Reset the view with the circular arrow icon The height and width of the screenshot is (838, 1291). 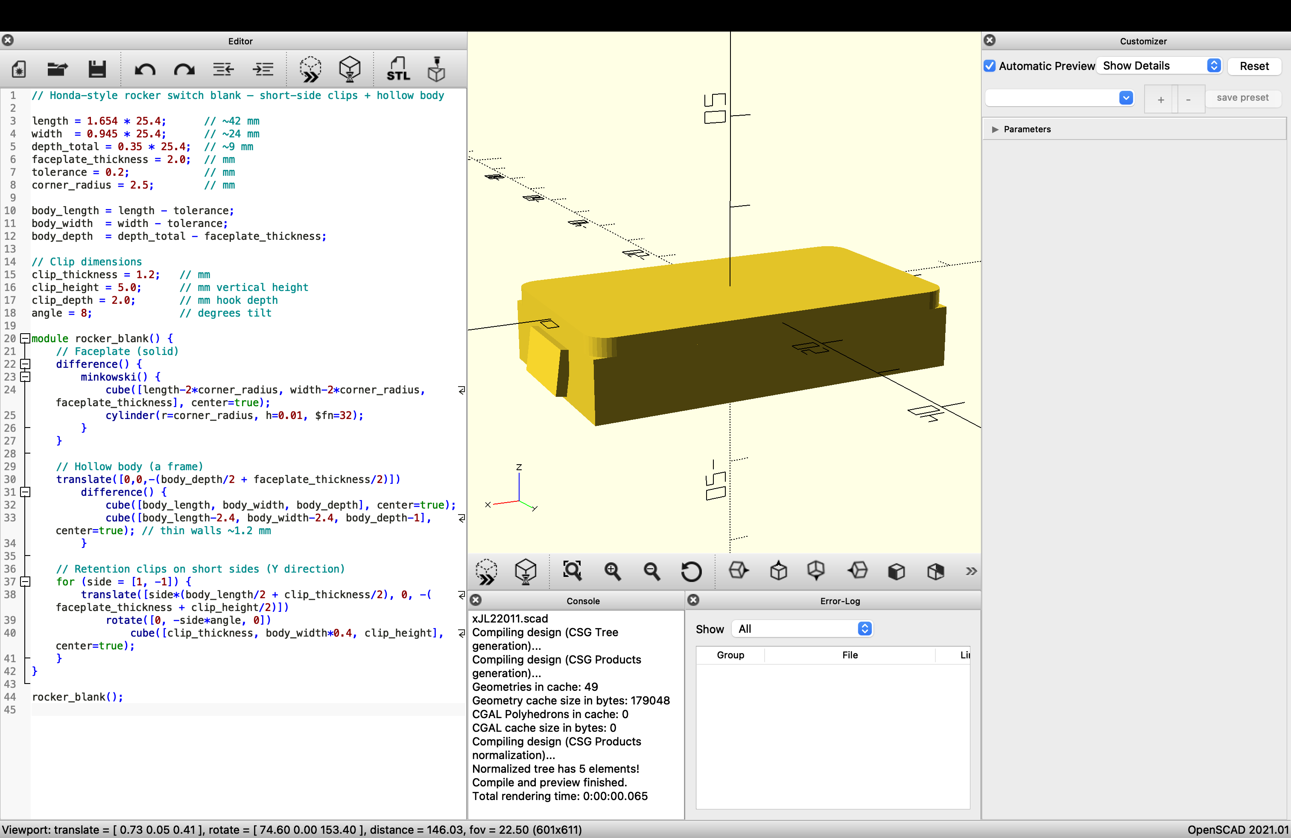pos(691,571)
